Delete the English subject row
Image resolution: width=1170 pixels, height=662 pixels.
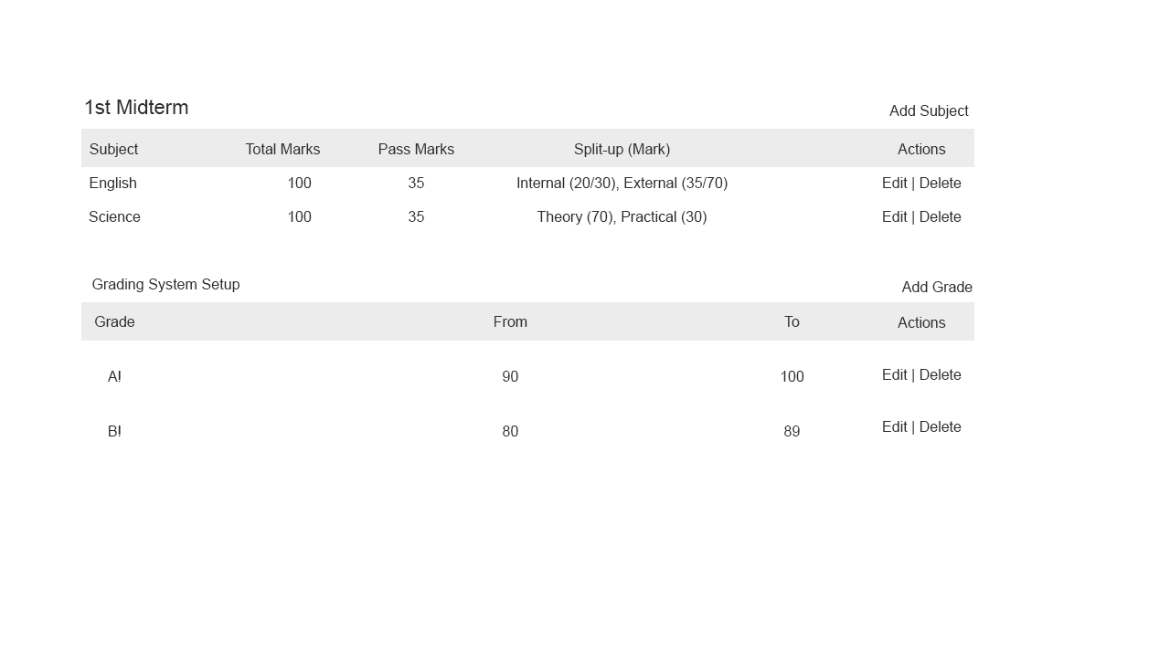(x=941, y=184)
